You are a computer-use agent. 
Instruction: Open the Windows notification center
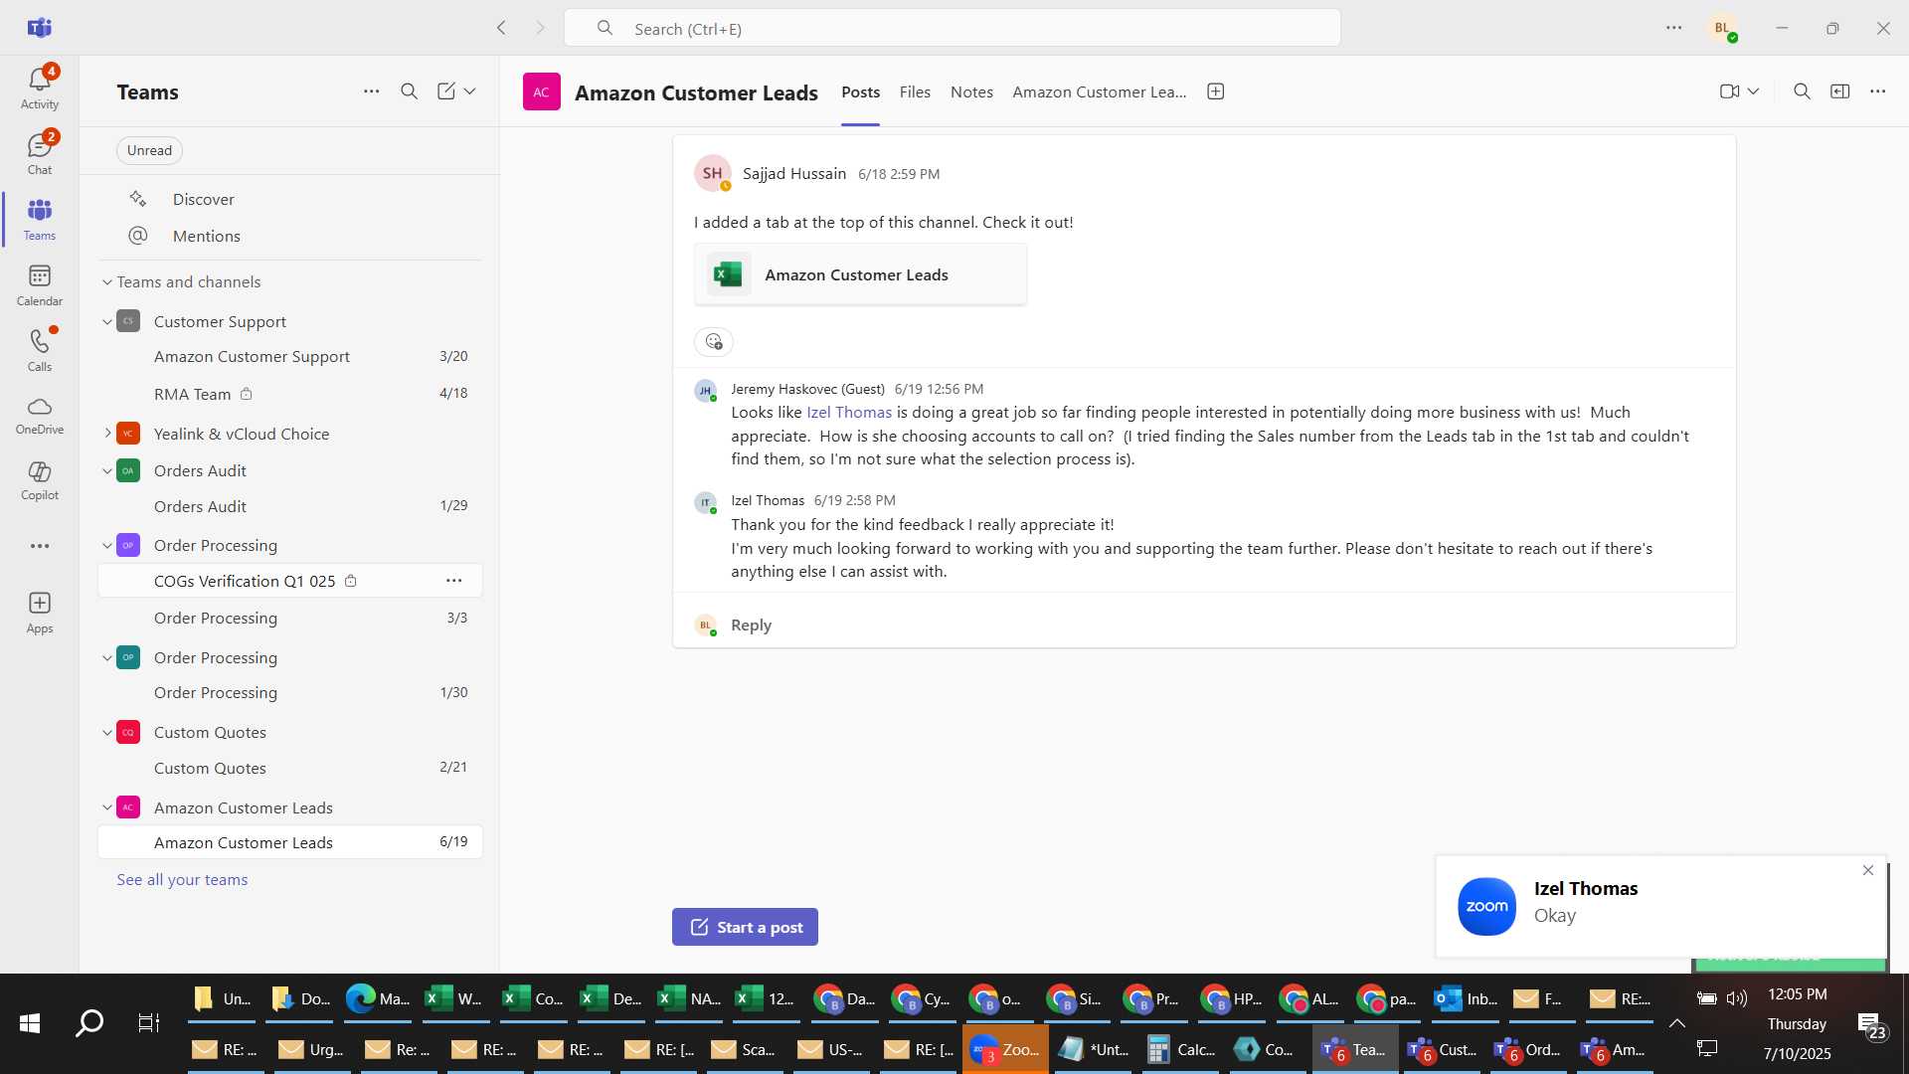click(1871, 1024)
